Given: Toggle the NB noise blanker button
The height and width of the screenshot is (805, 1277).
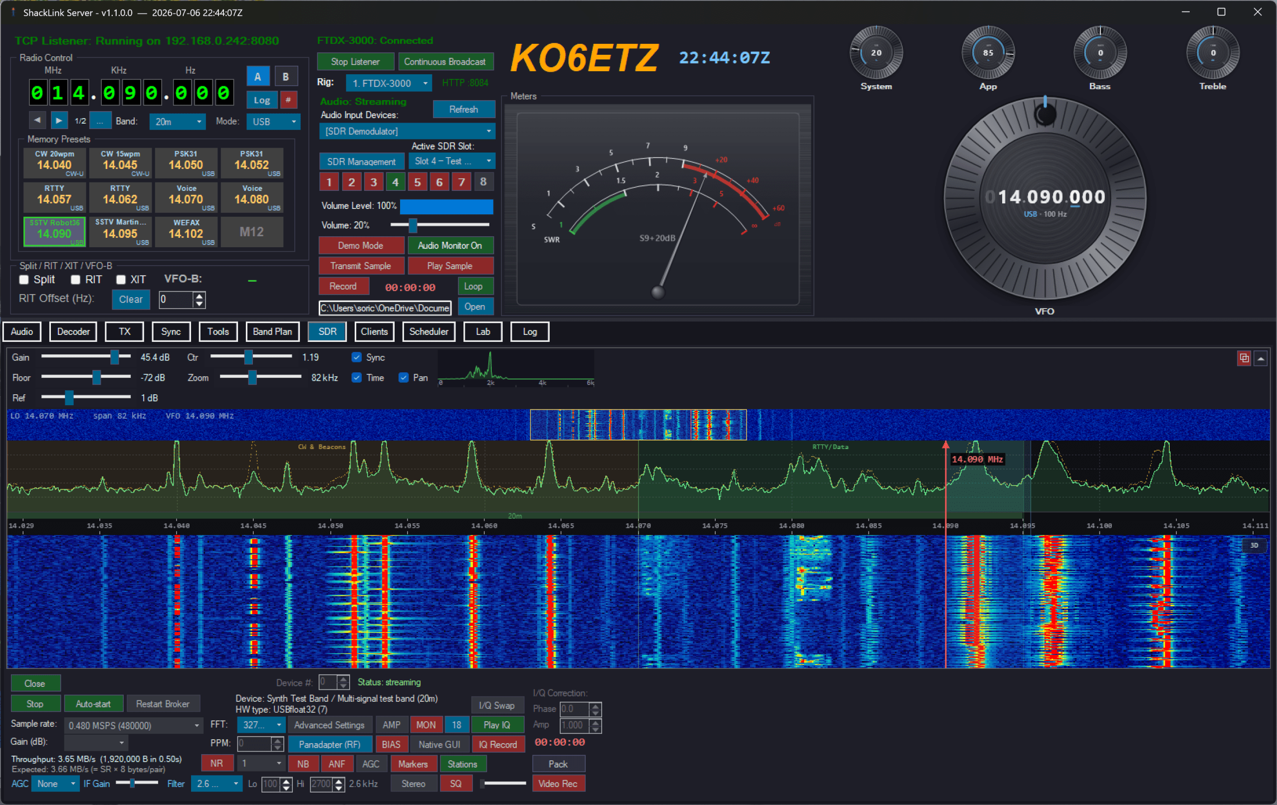Looking at the screenshot, I should (303, 764).
